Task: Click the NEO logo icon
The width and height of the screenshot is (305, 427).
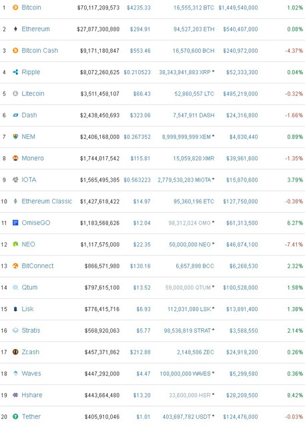Action: [15, 244]
